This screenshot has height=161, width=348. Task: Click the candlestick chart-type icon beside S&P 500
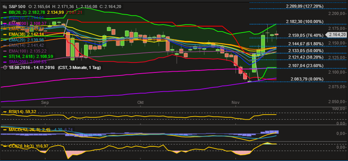5,7
